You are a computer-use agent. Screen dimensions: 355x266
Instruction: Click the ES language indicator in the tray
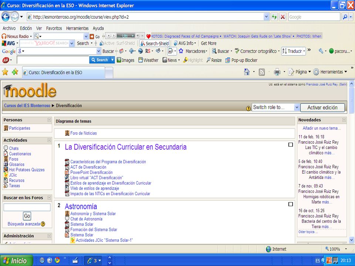(318, 261)
